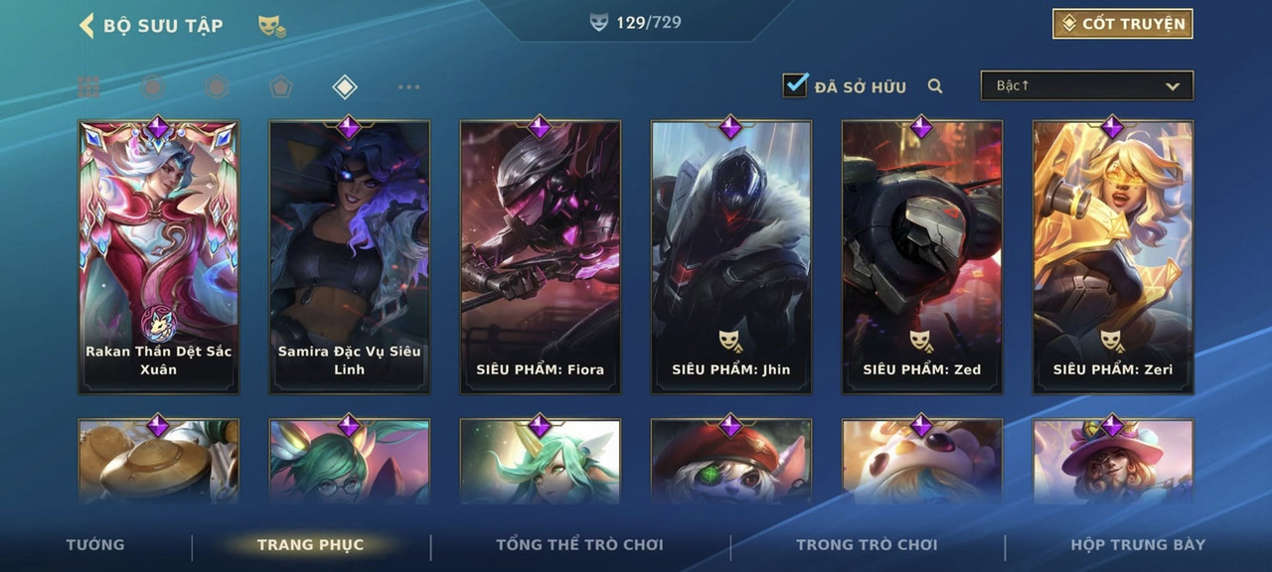Open the Tổng Thể Trò Chơi tab
The width and height of the screenshot is (1272, 572).
579,544
